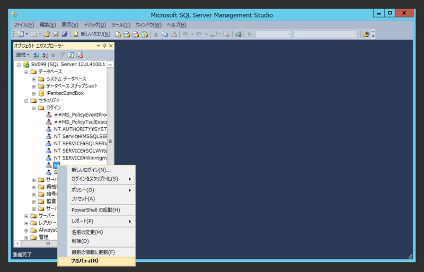Choose 最新の情報に更新(F) in context menu
424x272 pixels.
pos(96,252)
